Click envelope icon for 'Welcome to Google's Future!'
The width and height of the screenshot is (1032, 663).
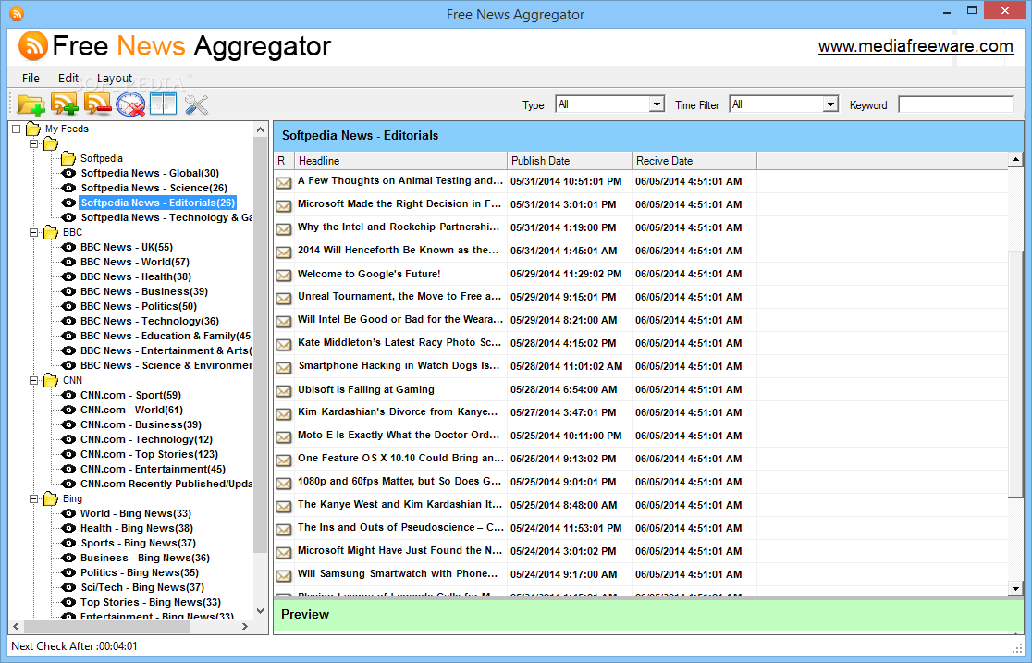[284, 276]
